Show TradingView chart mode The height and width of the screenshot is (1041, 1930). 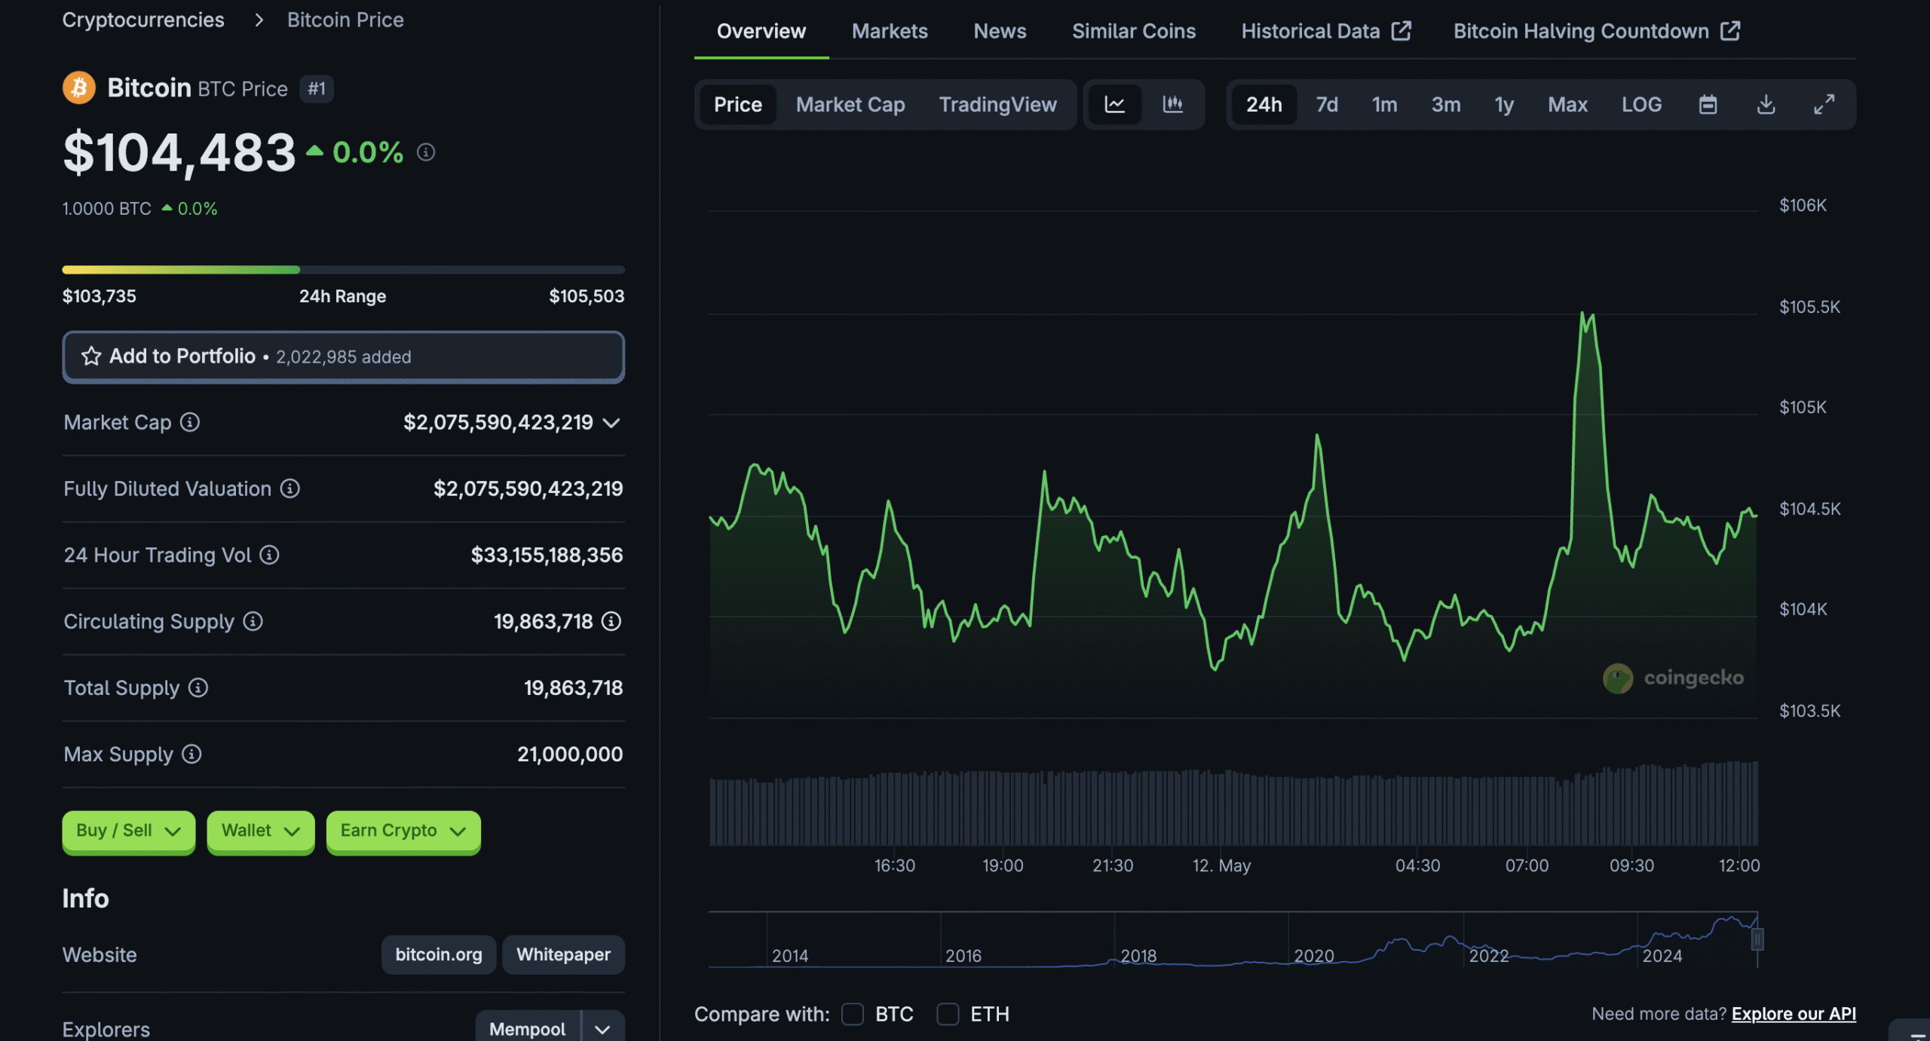(x=997, y=104)
